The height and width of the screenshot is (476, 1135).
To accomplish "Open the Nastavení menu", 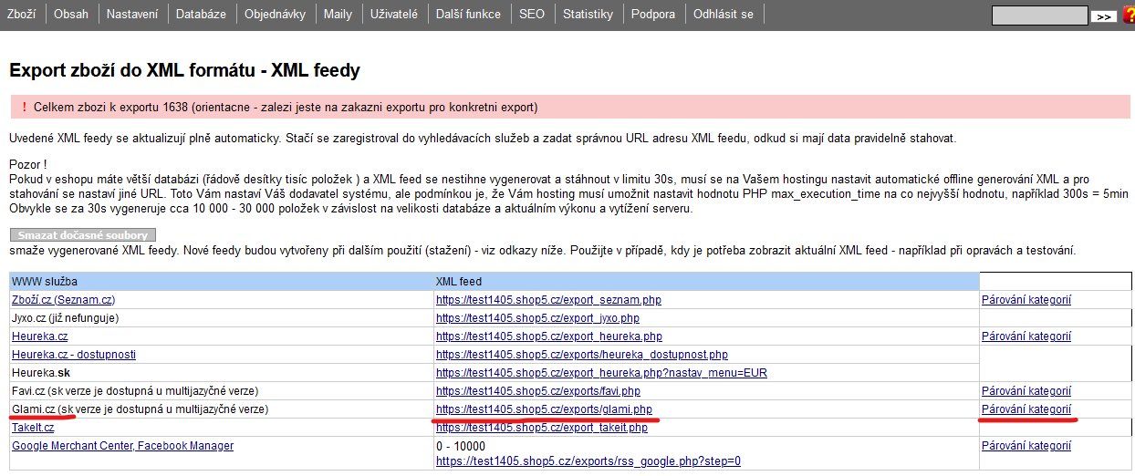I will click(133, 15).
